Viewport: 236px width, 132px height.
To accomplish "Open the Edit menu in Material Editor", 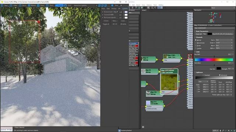I will pos(133,5).
